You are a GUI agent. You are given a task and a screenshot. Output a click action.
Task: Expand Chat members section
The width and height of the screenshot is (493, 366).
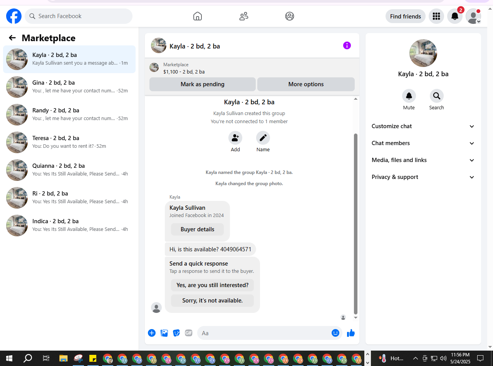(423, 143)
